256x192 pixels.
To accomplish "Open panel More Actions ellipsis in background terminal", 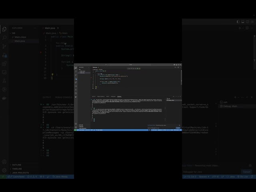I will tap(242, 97).
